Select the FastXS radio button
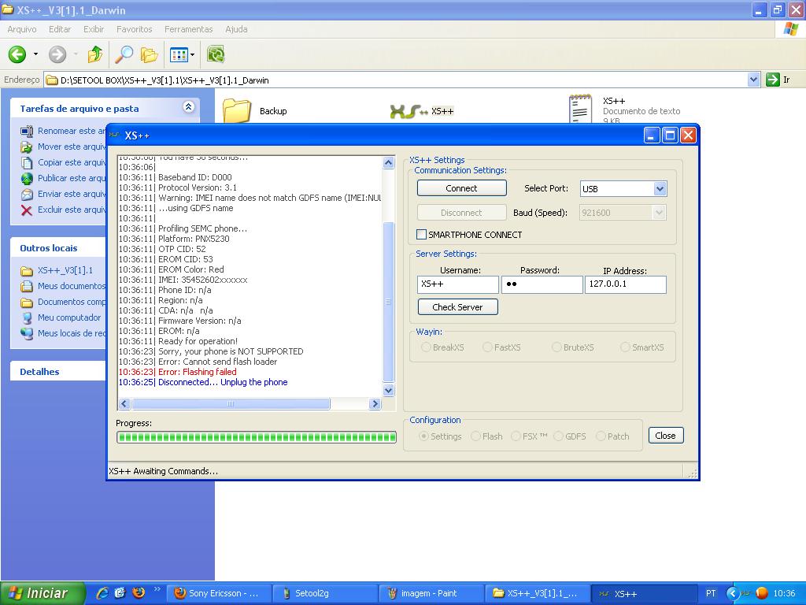This screenshot has height=605, width=806. coord(487,347)
